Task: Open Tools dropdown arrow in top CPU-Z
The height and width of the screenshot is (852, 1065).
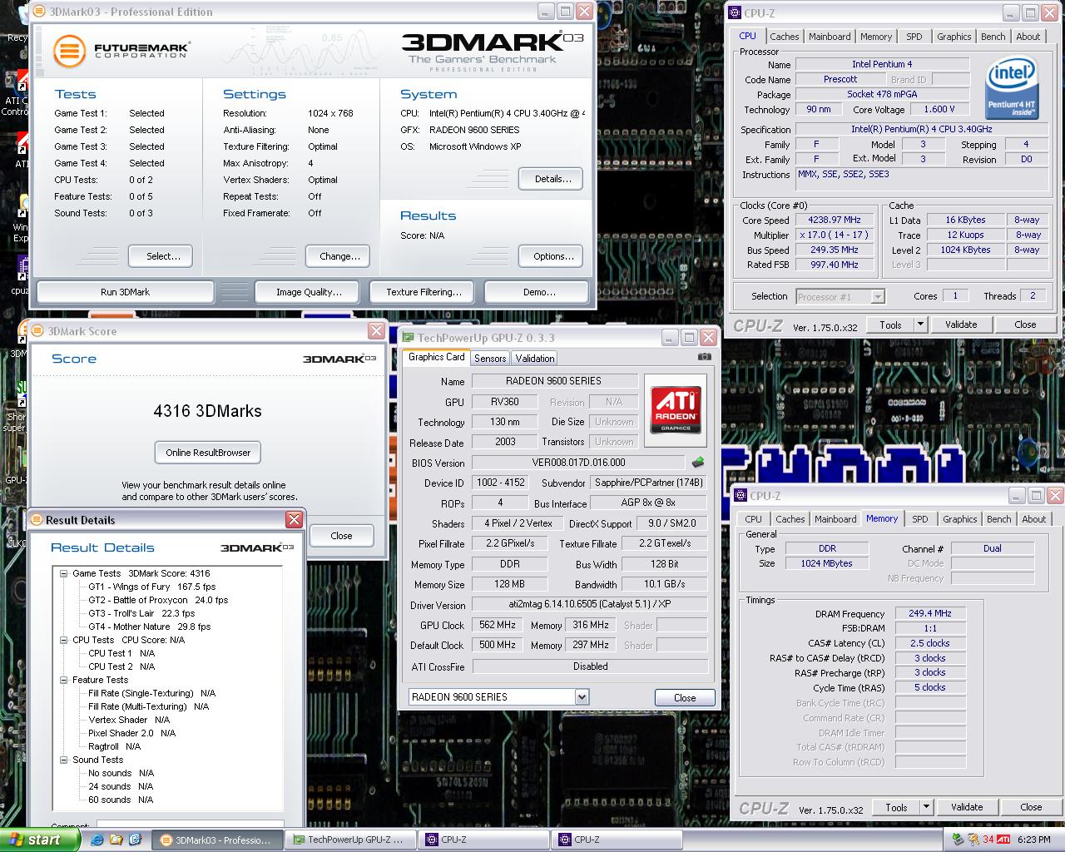Action: pyautogui.click(x=920, y=324)
